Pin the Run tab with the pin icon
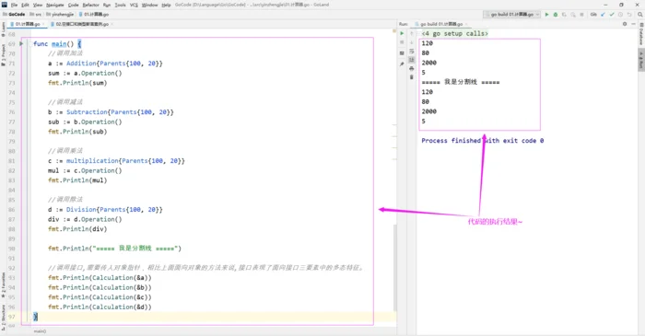This screenshot has width=645, height=336. [x=402, y=64]
